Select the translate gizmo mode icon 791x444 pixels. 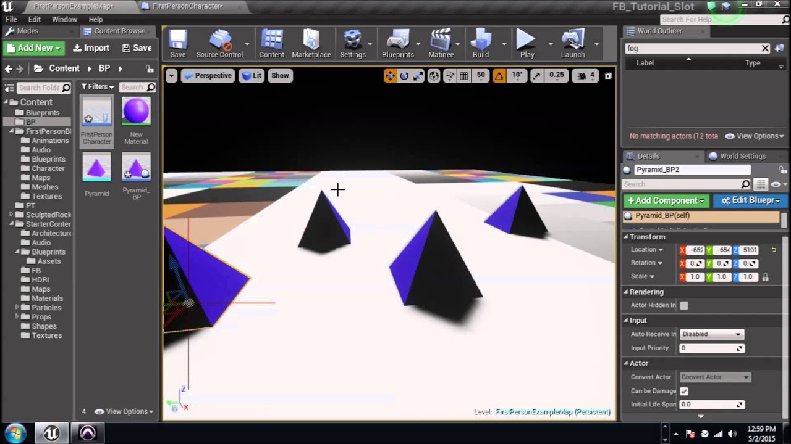click(x=390, y=76)
